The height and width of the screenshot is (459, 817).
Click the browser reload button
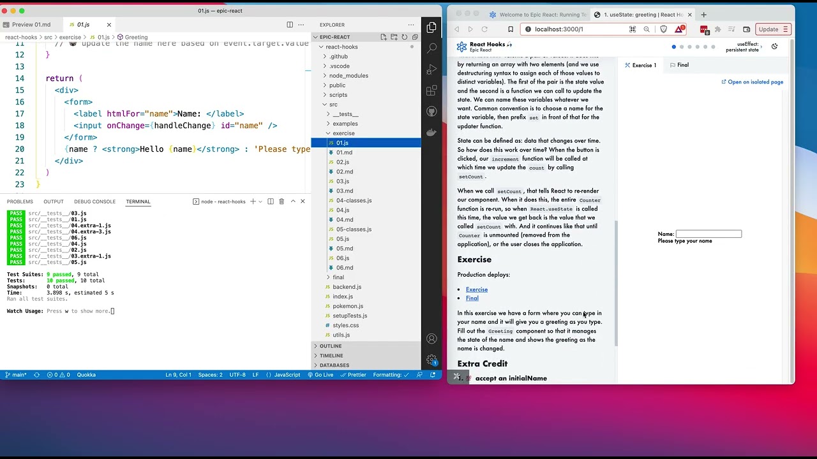pos(484,29)
